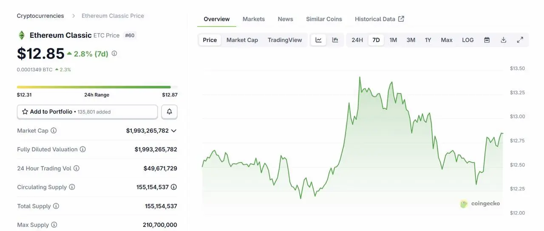Expand the Market Cap value chevron

[x=173, y=131]
